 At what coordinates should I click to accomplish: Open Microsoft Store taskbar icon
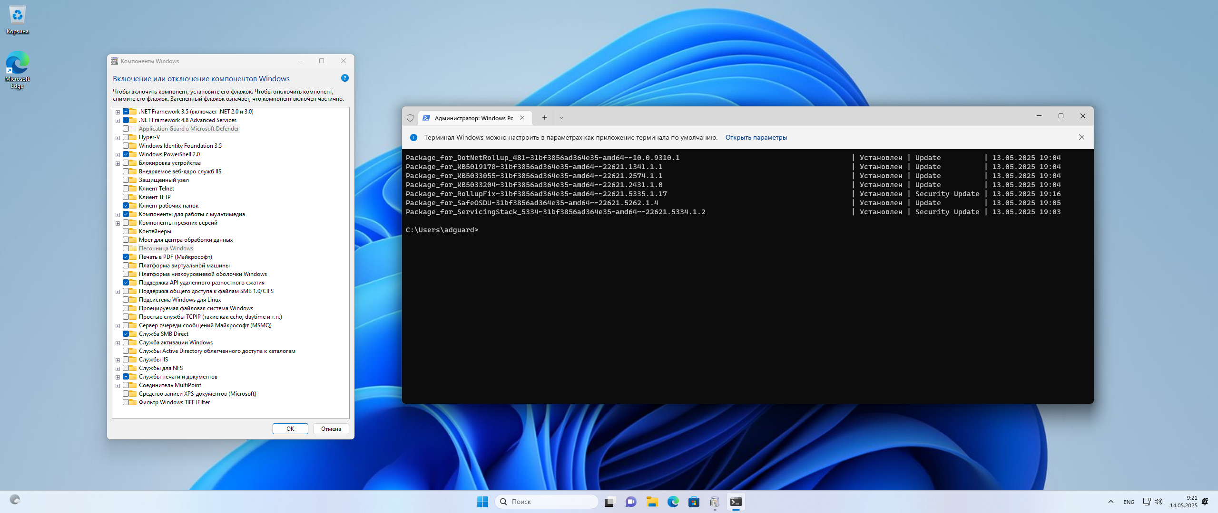click(694, 502)
